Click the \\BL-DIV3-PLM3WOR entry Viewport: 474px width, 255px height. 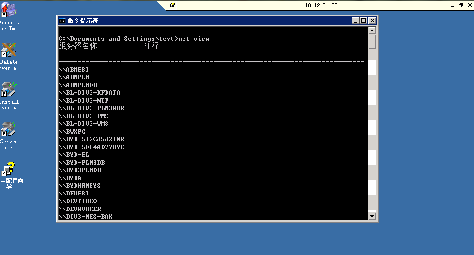pos(92,108)
